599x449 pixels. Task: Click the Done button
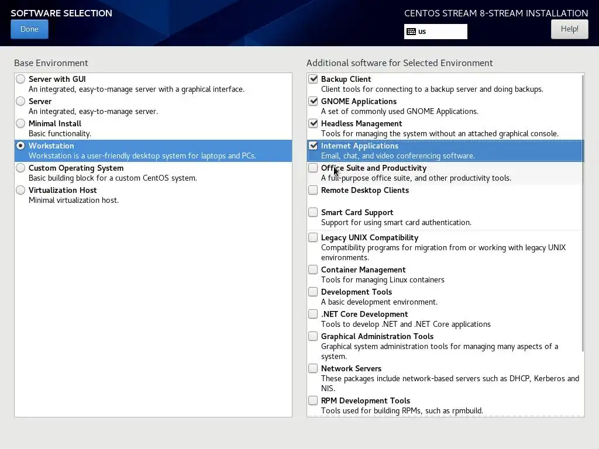click(x=29, y=29)
